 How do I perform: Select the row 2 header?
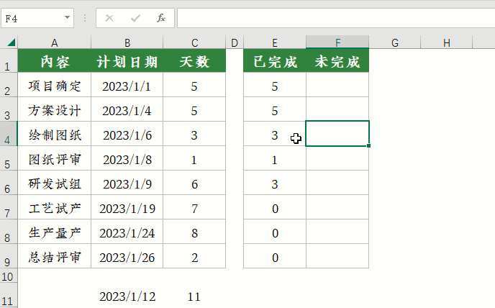pos(9,85)
